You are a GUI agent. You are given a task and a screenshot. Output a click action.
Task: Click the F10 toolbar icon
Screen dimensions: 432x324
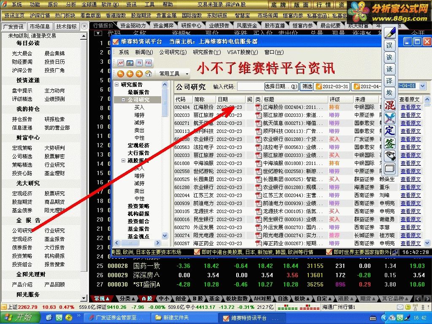pyautogui.click(x=148, y=63)
